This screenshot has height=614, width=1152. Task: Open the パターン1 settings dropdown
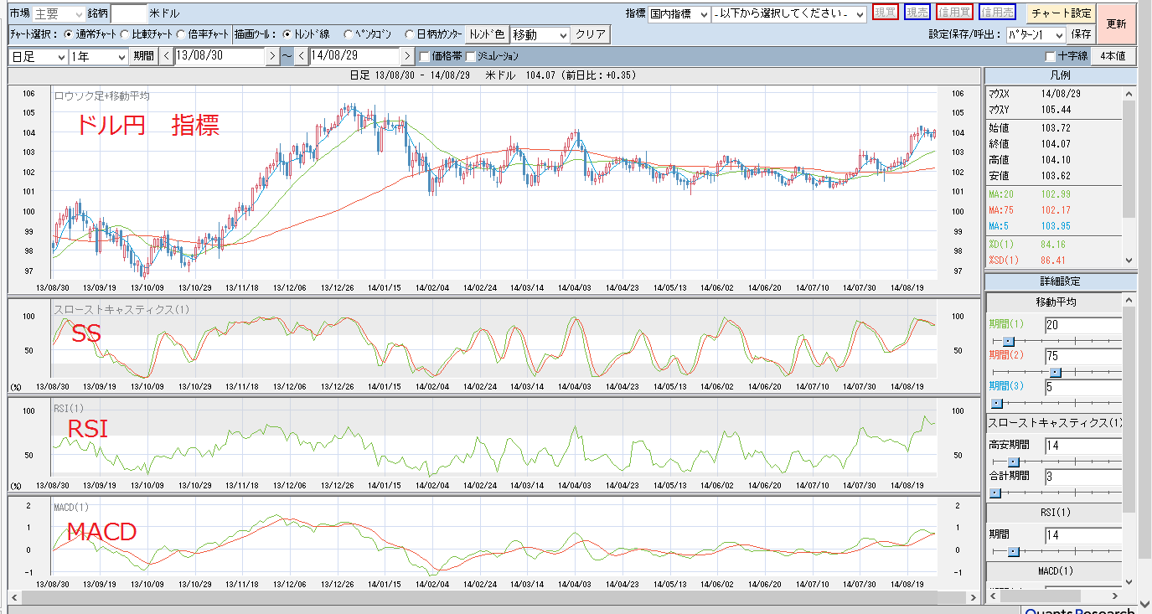pyautogui.click(x=1035, y=35)
